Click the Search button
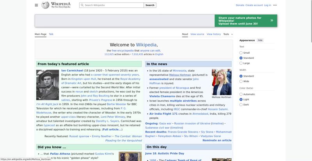The width and height of the screenshot is (312, 161). coord(150,5)
